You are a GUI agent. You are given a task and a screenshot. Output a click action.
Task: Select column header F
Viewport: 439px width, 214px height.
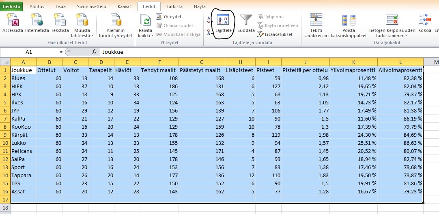[x=159, y=61]
